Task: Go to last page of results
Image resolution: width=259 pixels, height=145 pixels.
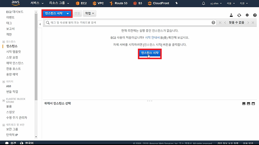Action: (x=253, y=23)
